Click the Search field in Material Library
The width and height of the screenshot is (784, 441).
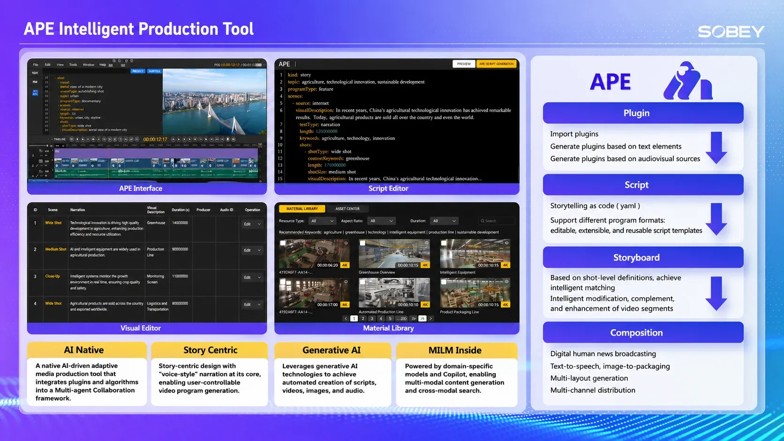(496, 221)
